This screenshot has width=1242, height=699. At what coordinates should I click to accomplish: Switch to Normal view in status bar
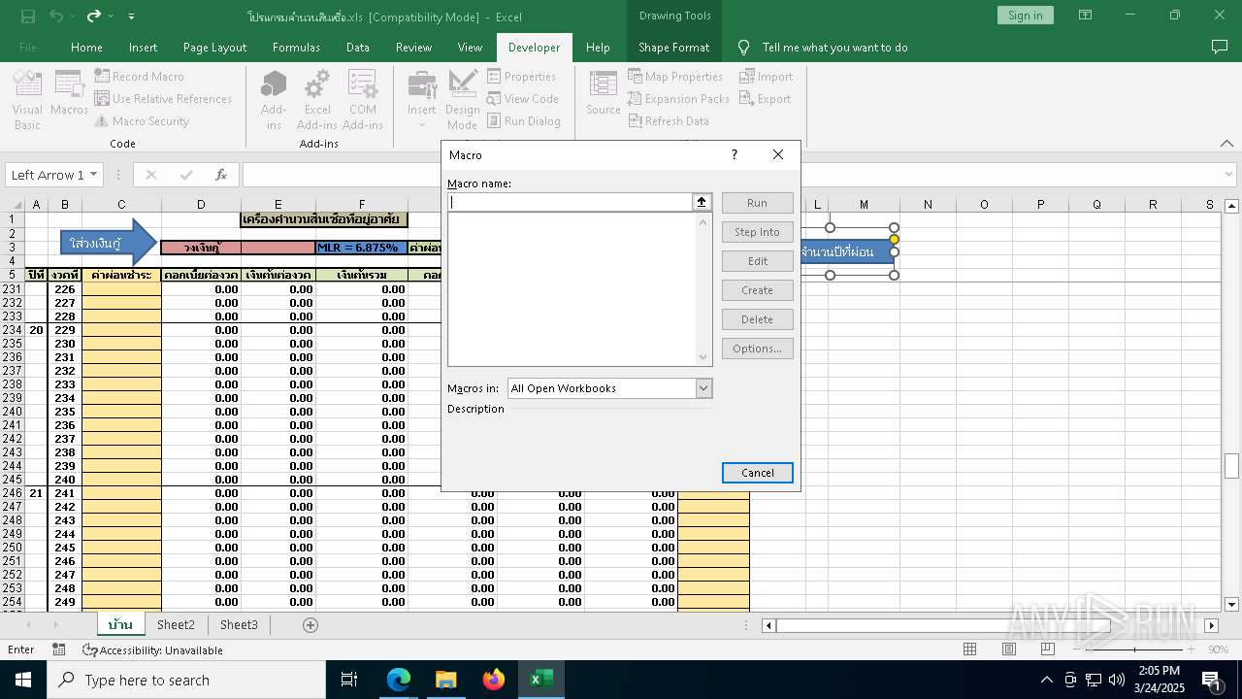point(969,649)
